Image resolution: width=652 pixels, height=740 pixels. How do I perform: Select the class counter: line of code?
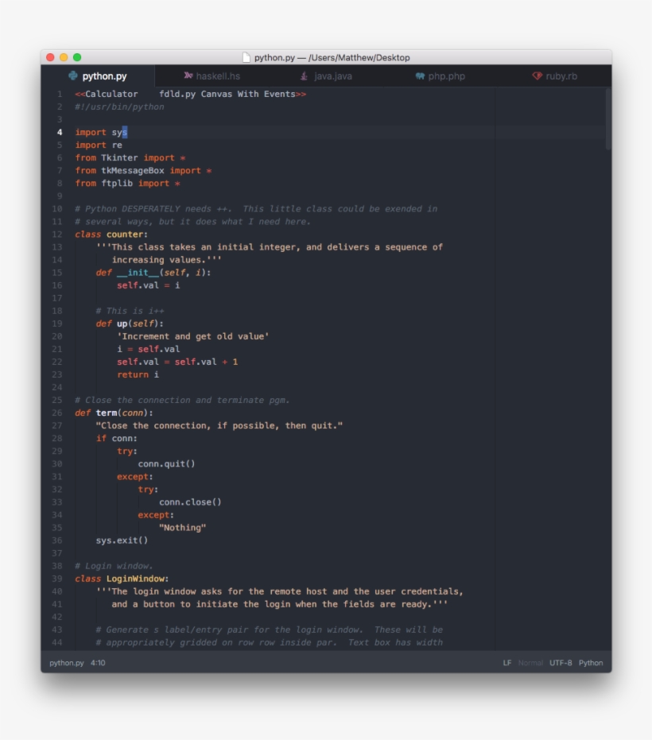(x=109, y=234)
